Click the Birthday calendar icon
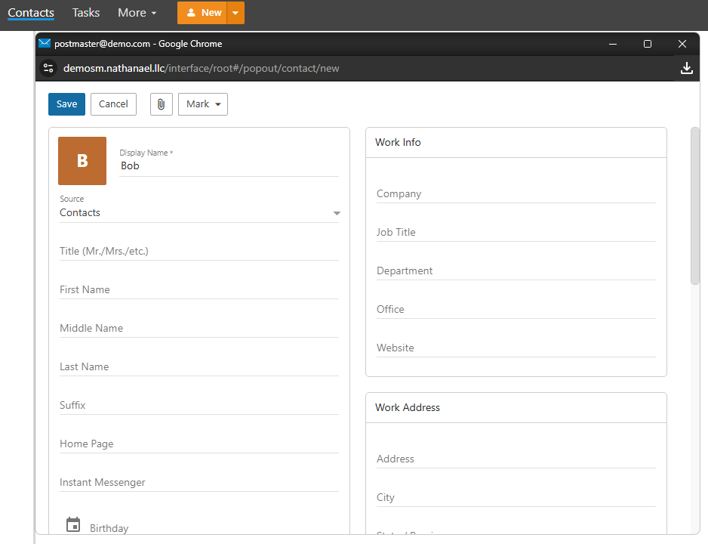The height and width of the screenshot is (544, 708). (x=73, y=525)
